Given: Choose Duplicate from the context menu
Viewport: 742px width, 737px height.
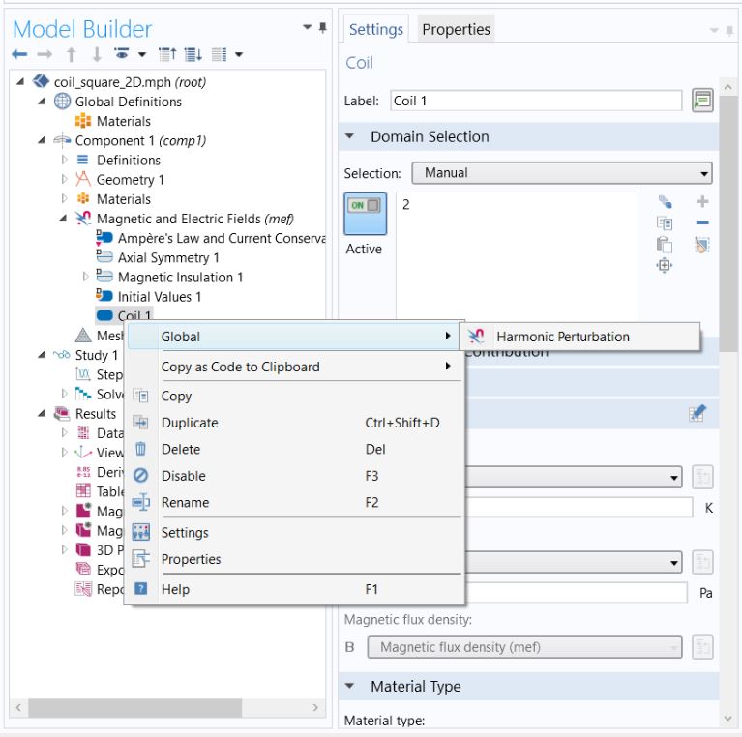Looking at the screenshot, I should pyautogui.click(x=190, y=423).
